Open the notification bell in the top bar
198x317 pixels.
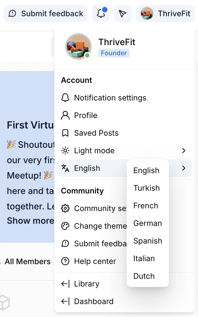pyautogui.click(x=101, y=13)
